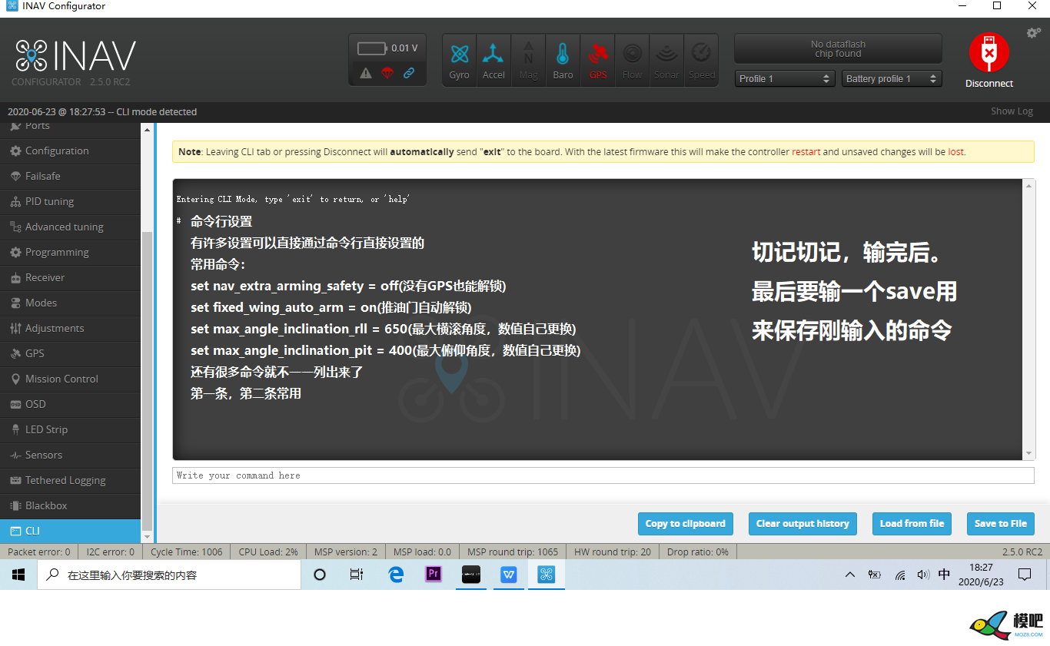1050x646 pixels.
Task: Click the Speed sensor icon
Action: [x=701, y=60]
